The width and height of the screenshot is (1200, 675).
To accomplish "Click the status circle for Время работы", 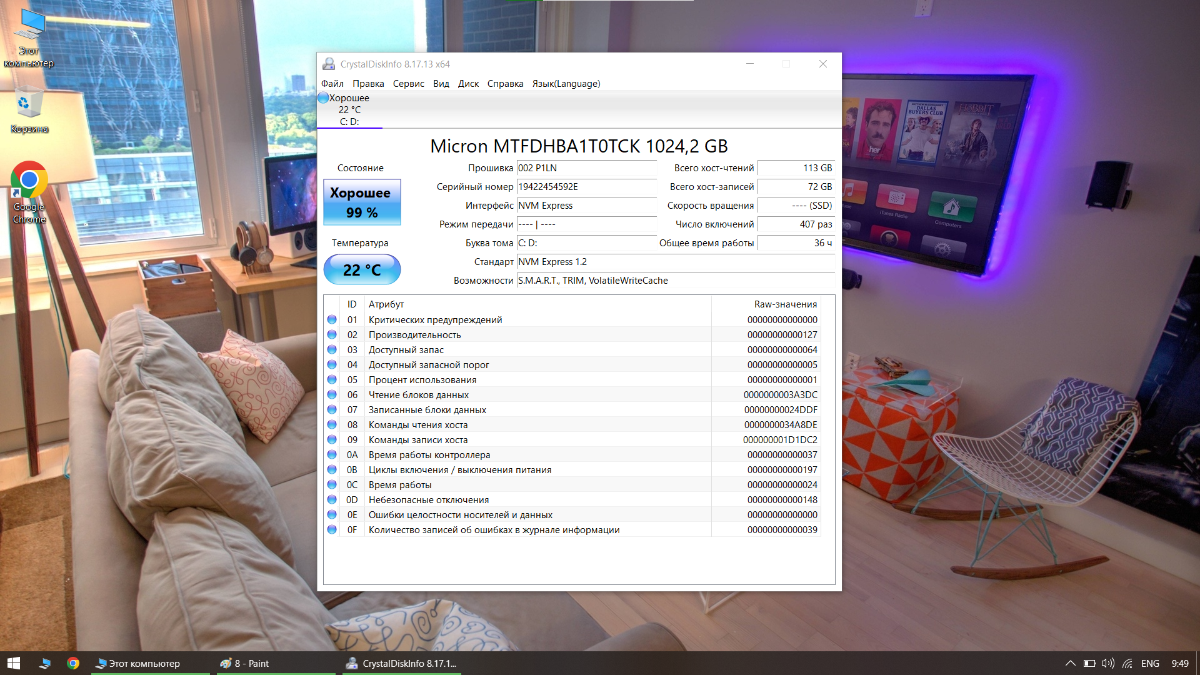I will pos(332,484).
